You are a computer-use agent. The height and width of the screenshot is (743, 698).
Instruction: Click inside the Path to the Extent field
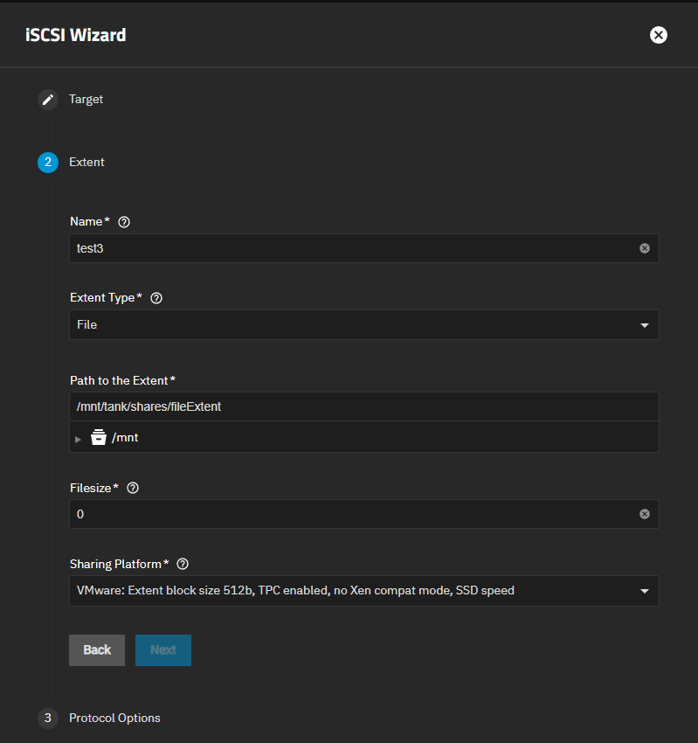(349, 406)
